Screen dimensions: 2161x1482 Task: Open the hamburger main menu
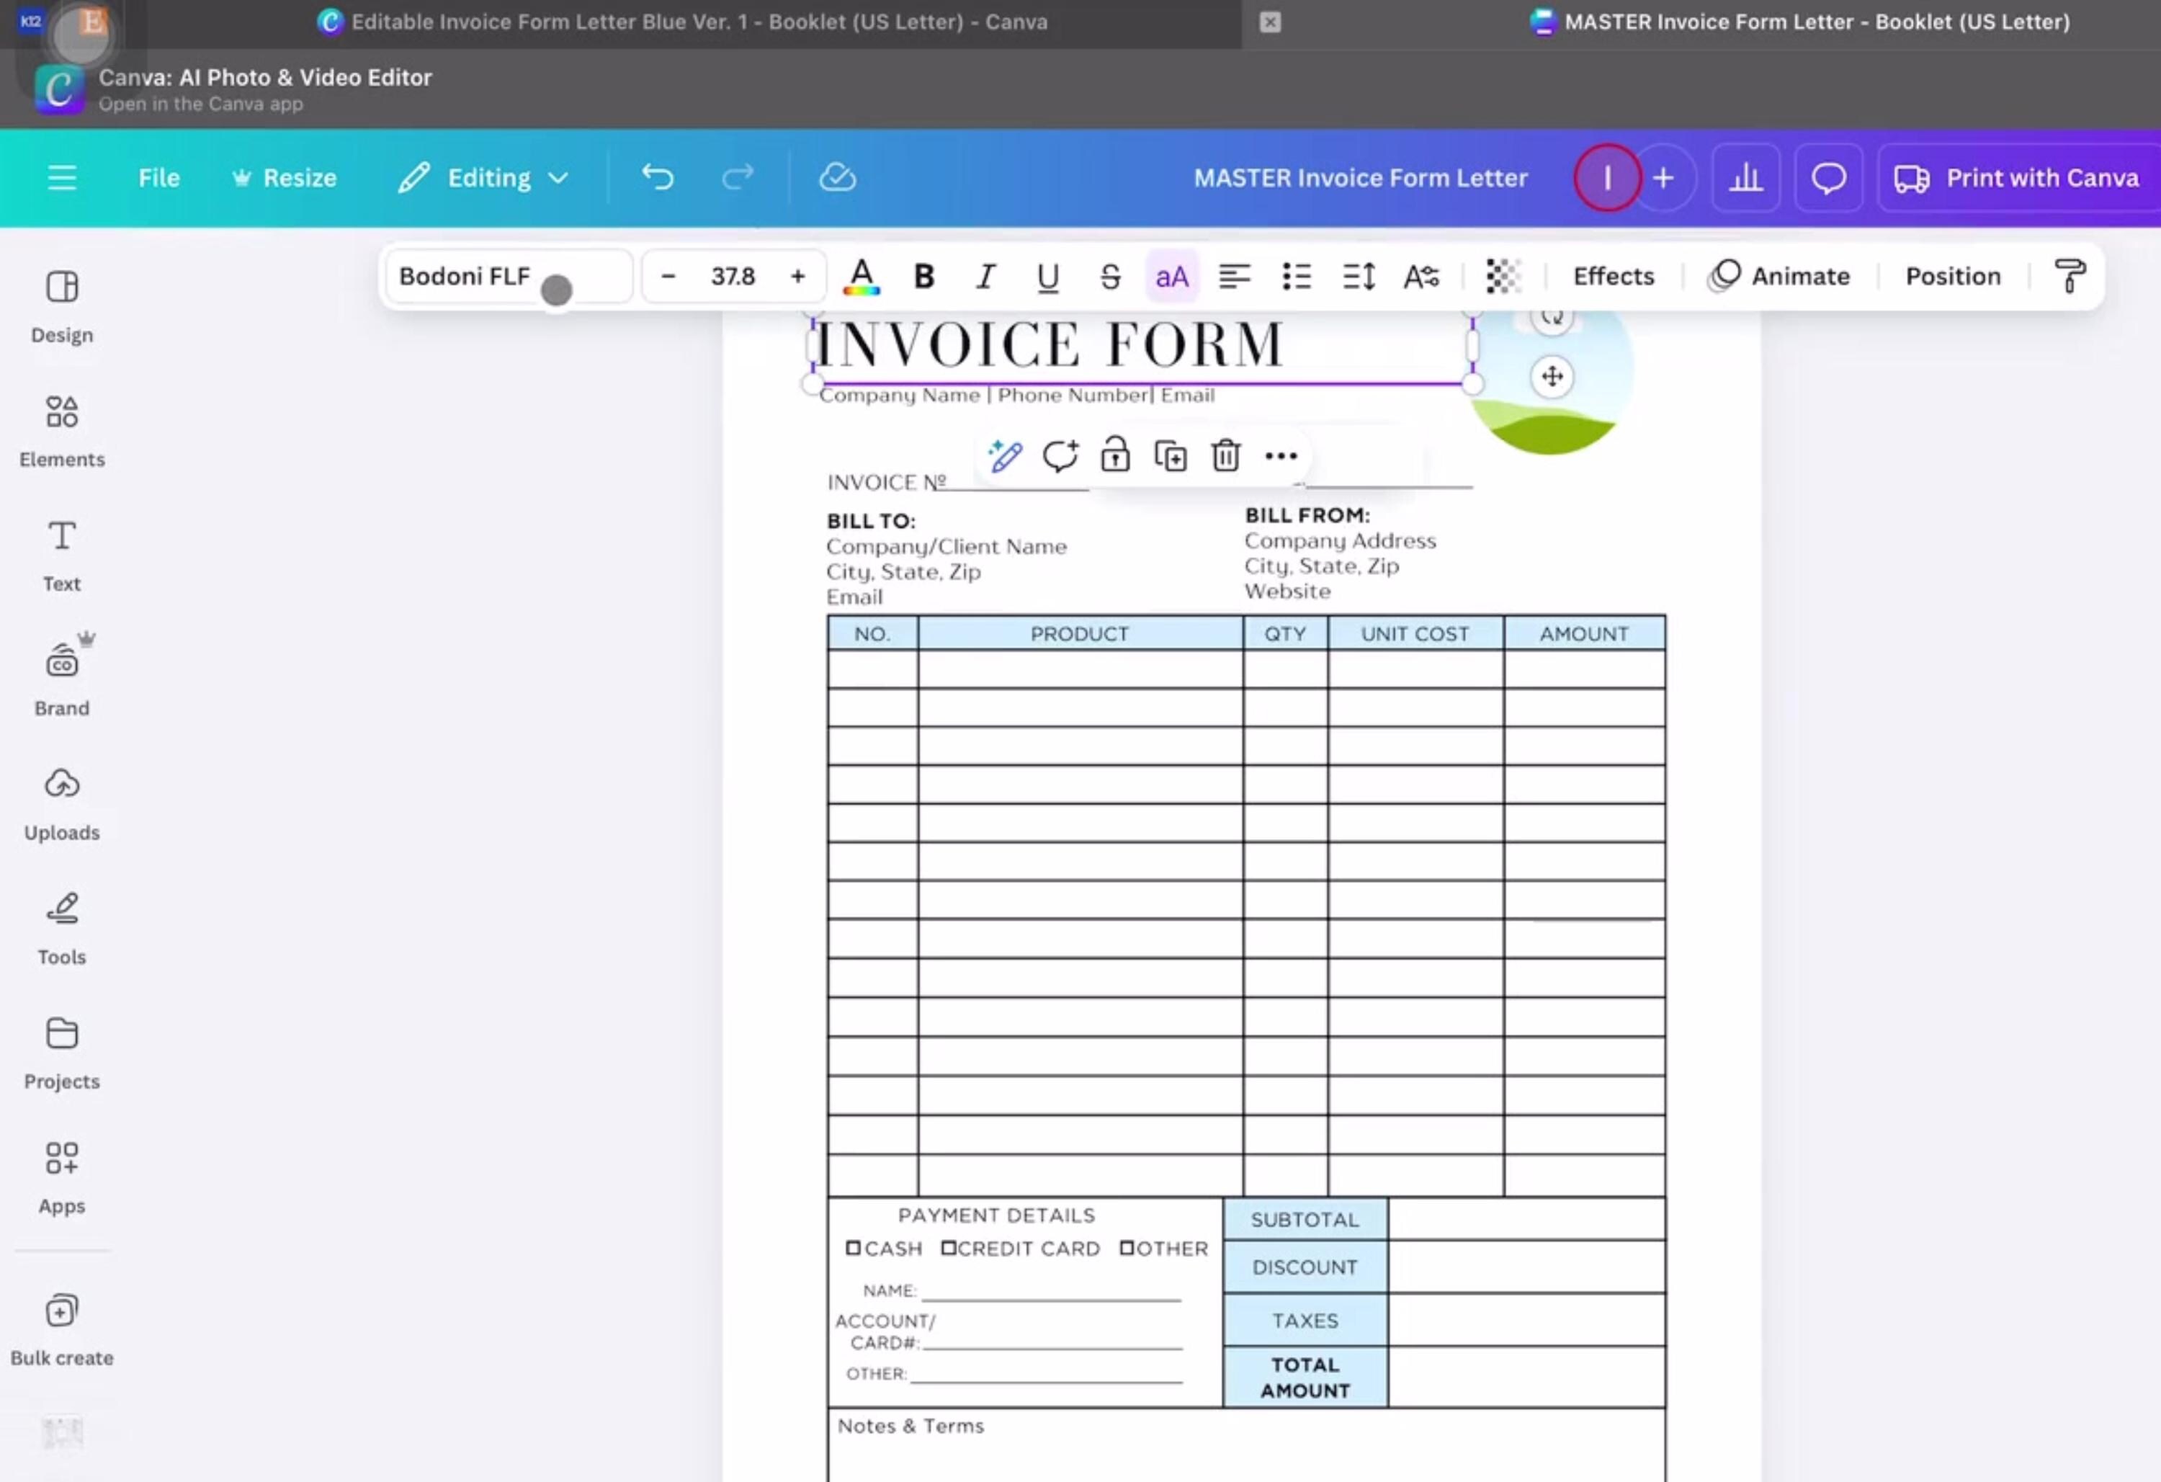tap(62, 177)
